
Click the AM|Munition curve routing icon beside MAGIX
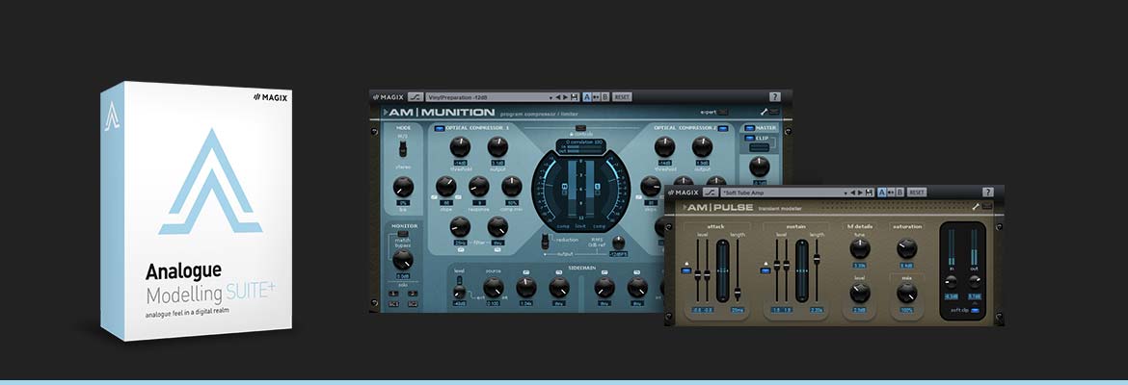416,97
